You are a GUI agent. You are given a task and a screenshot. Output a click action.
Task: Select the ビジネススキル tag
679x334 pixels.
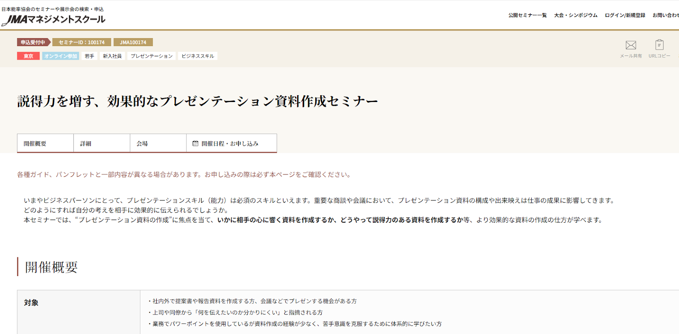pos(198,56)
